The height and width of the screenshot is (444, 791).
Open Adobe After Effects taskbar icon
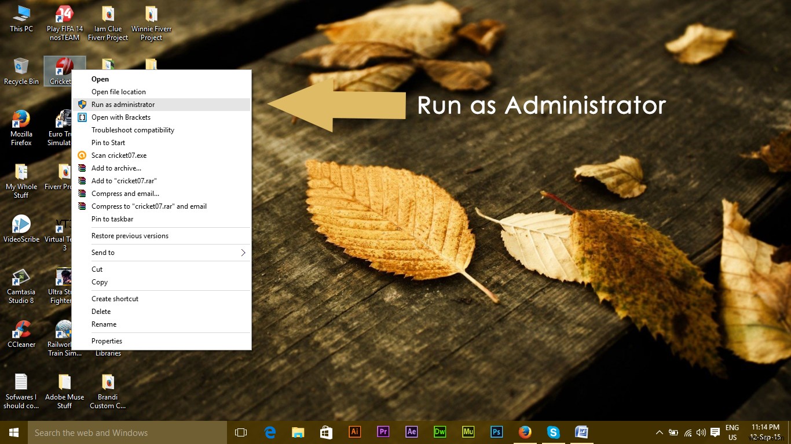pos(411,432)
